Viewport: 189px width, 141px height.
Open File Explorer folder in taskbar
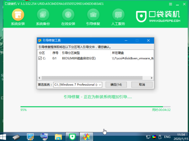point(58,136)
